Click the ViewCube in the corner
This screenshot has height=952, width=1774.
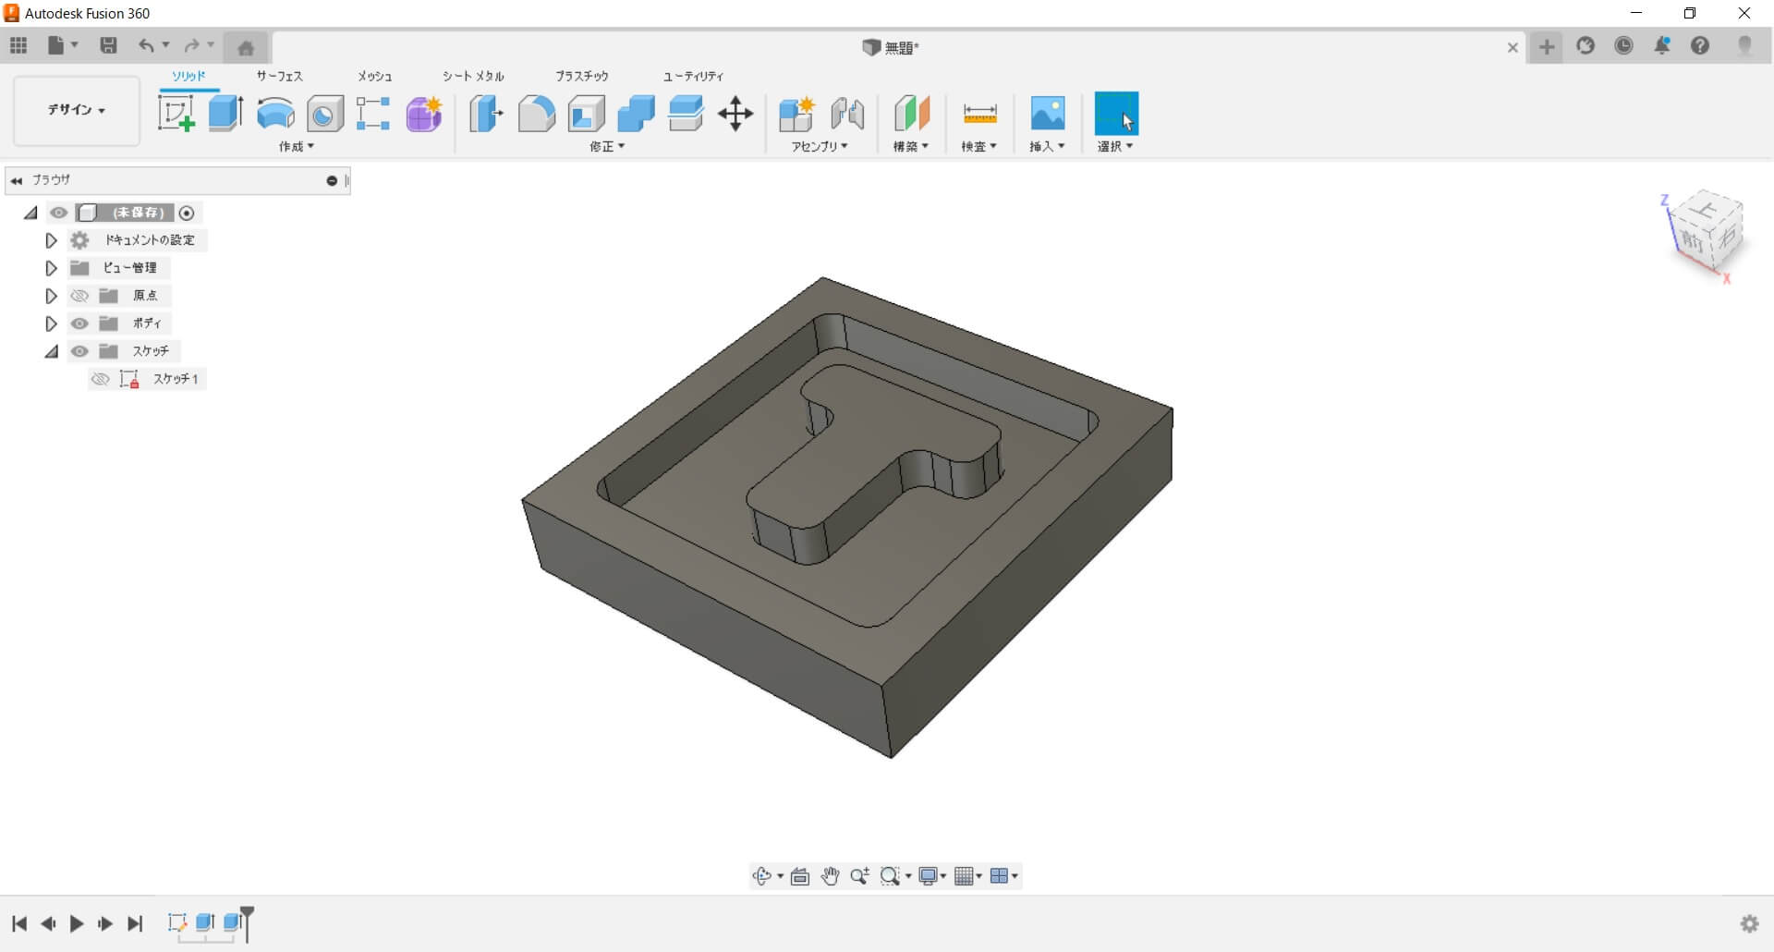tap(1706, 233)
